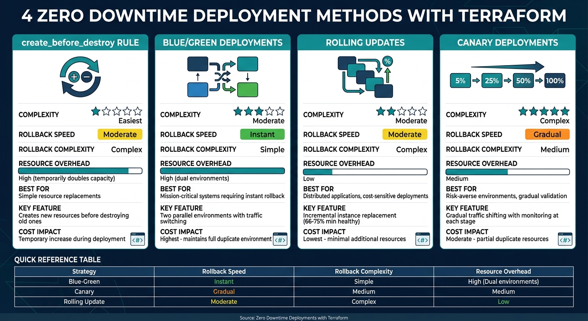Click the five-star complexity rating for Canary
588x321 pixels.
point(544,111)
